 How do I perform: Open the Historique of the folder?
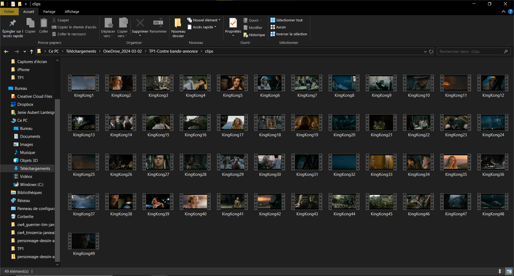click(x=254, y=35)
